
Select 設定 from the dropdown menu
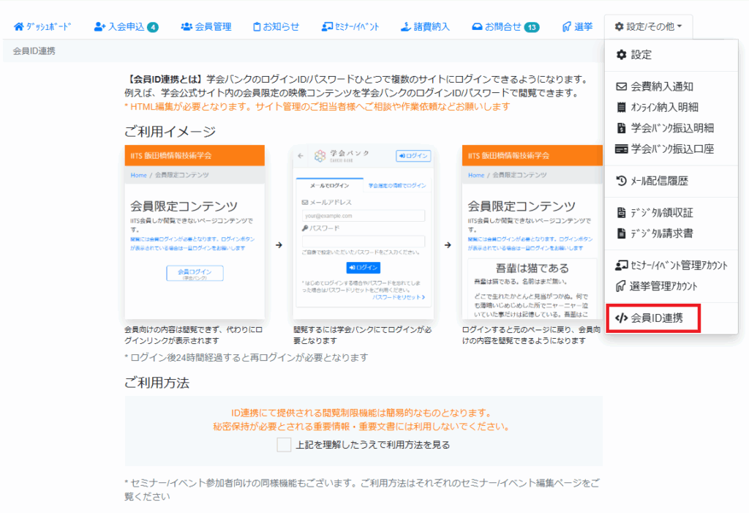(x=641, y=55)
